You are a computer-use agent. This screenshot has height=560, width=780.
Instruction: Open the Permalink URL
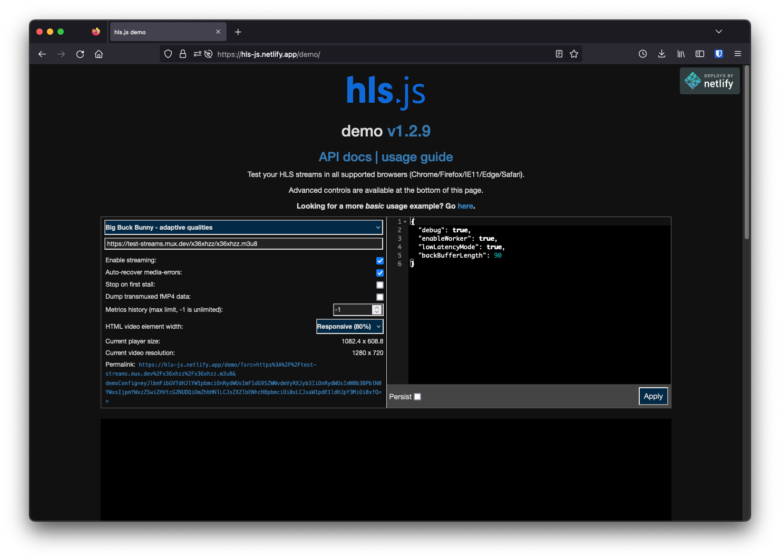(243, 383)
